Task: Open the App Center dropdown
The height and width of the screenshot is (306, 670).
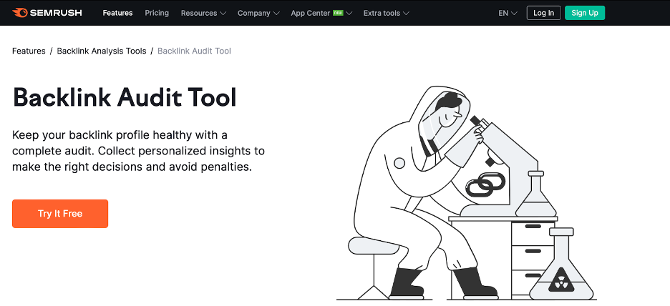Action: (321, 13)
